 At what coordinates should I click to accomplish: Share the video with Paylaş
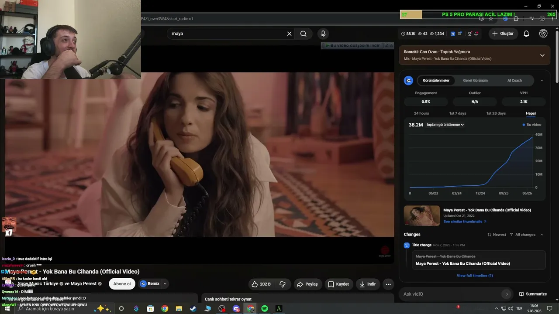pos(307,284)
